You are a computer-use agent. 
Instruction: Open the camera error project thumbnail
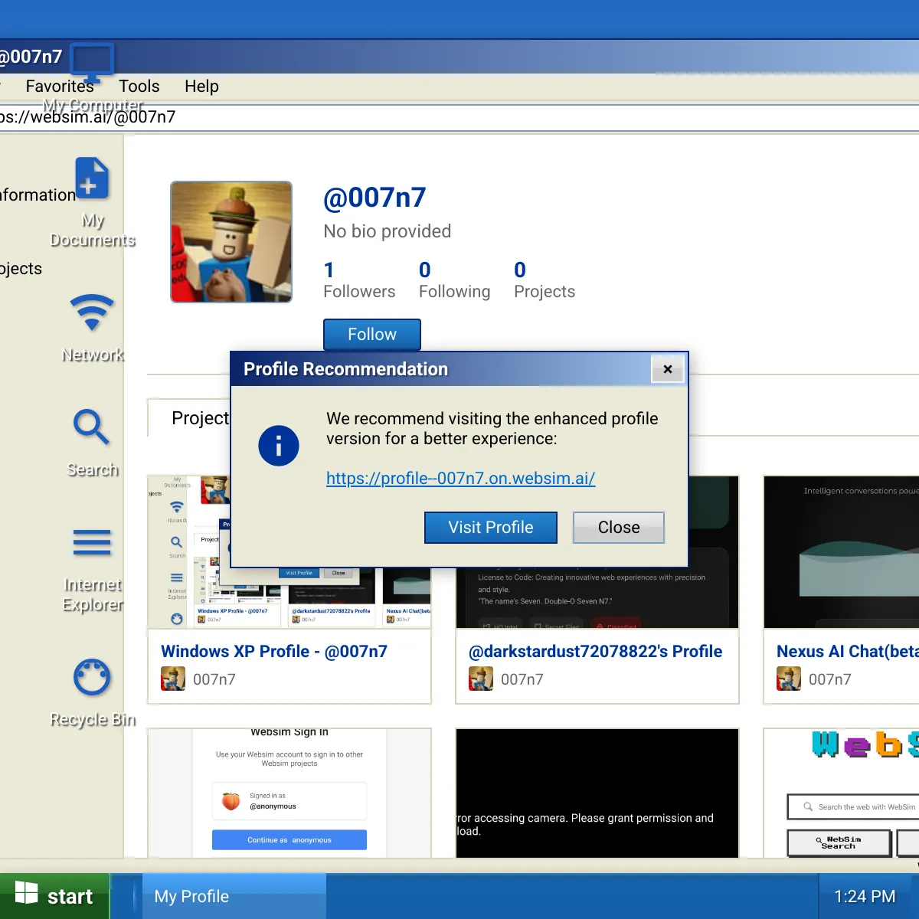pos(597,793)
